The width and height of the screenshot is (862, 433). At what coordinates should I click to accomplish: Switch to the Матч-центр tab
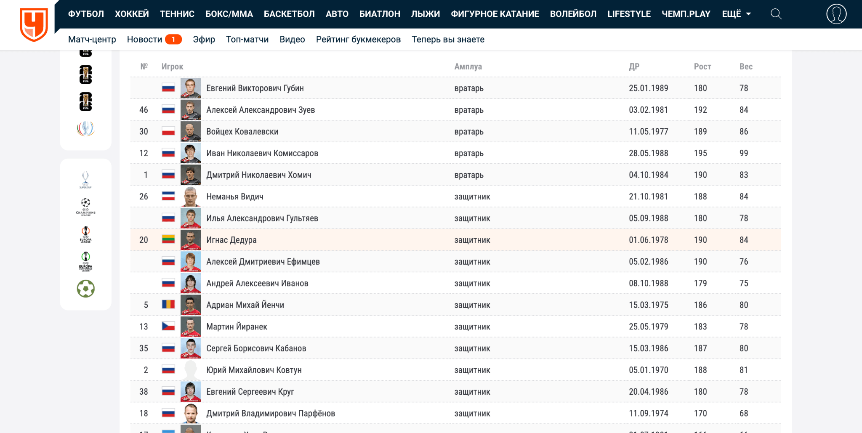tap(92, 39)
